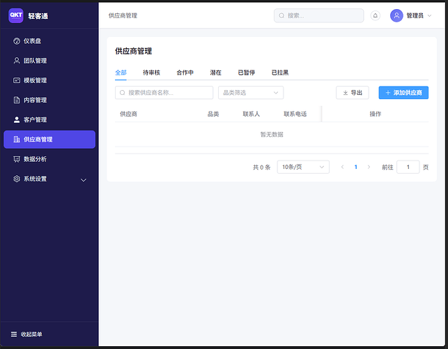The width and height of the screenshot is (448, 349).
Task: Click the 数据分析 chart icon
Action: pyautogui.click(x=17, y=159)
